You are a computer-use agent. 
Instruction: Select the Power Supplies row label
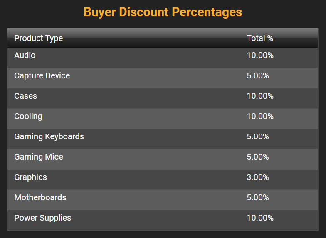pyautogui.click(x=43, y=218)
